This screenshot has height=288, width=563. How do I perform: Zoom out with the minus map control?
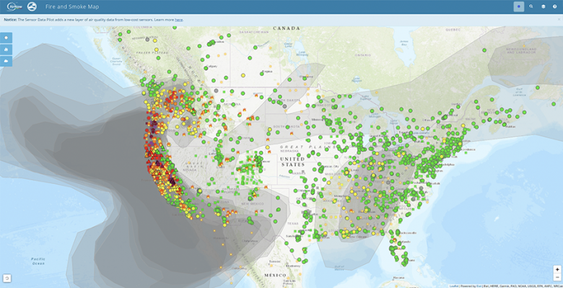click(x=557, y=277)
